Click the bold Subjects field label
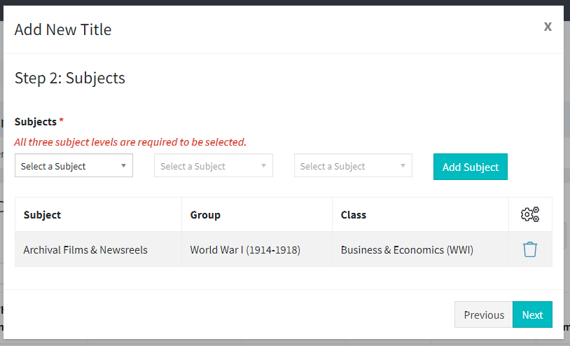Viewport: 570px width, 346px height. pyautogui.click(x=36, y=121)
